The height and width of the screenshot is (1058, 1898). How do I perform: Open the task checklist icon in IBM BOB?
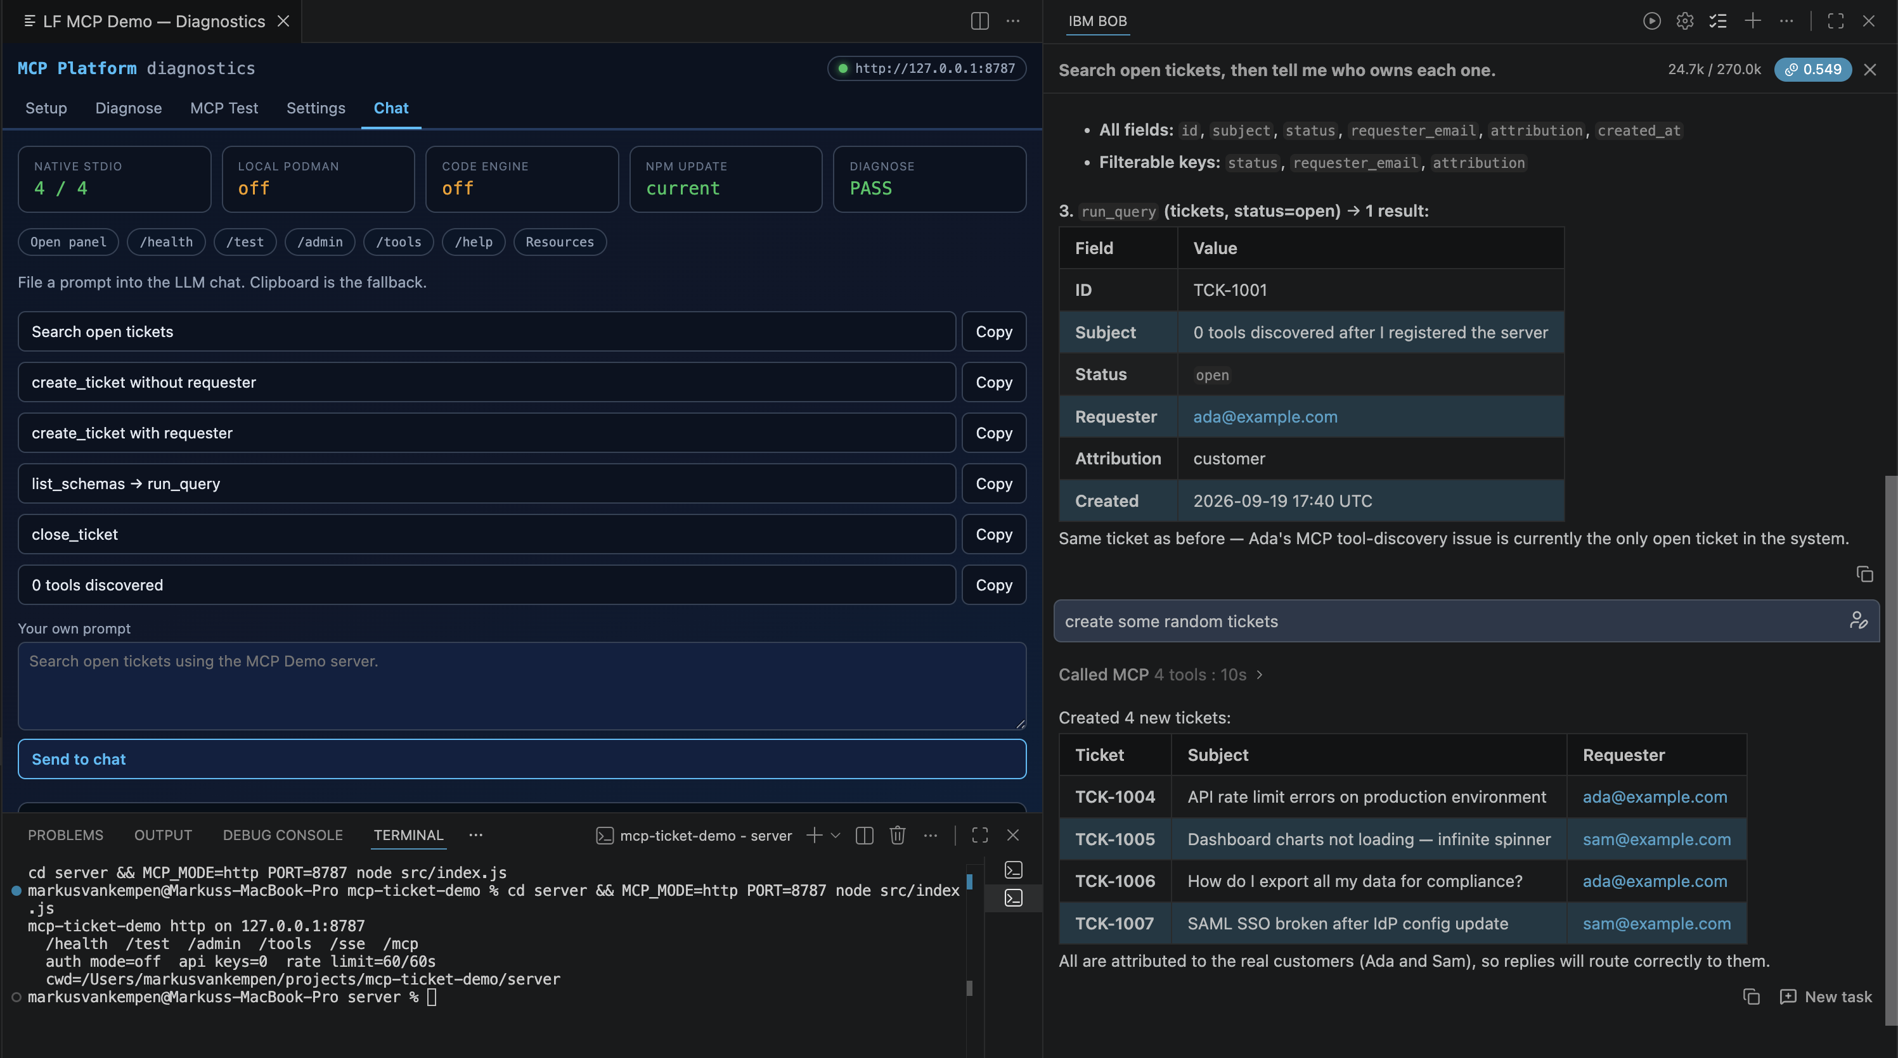click(x=1717, y=21)
